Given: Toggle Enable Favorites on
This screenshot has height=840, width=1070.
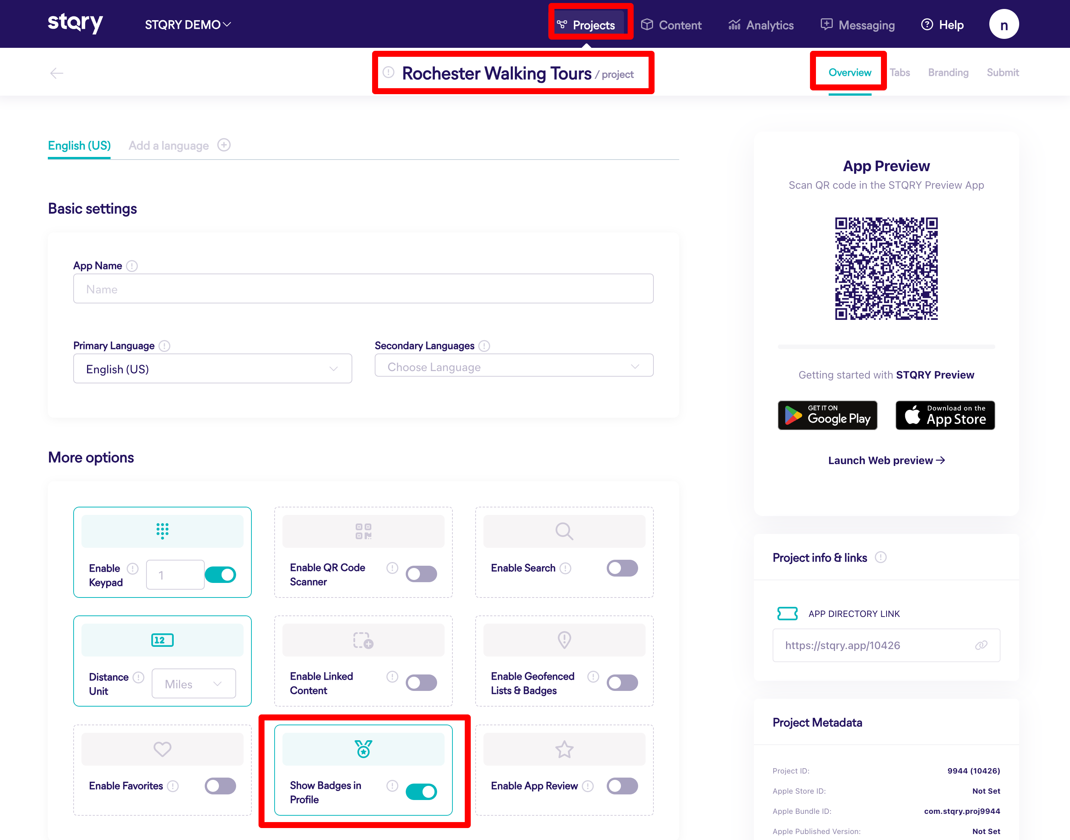Looking at the screenshot, I should tap(220, 785).
